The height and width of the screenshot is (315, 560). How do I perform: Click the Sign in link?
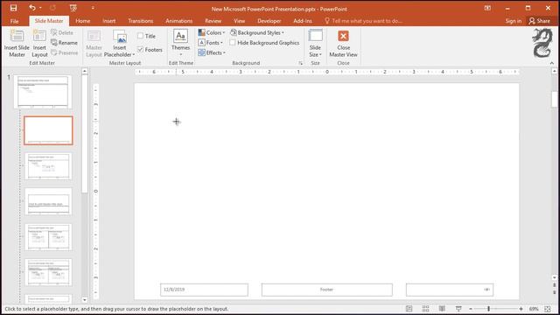[514, 21]
